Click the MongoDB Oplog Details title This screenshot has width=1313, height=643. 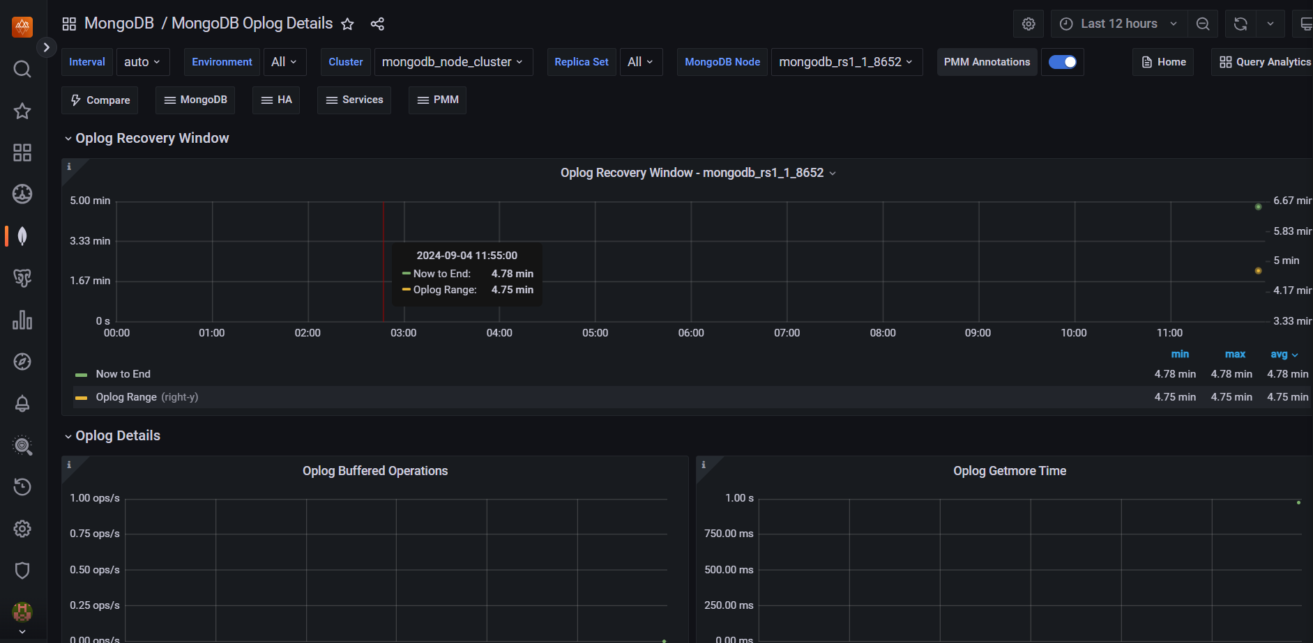click(x=252, y=24)
